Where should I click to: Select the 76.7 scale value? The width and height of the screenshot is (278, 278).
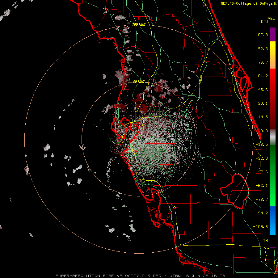click(x=263, y=62)
